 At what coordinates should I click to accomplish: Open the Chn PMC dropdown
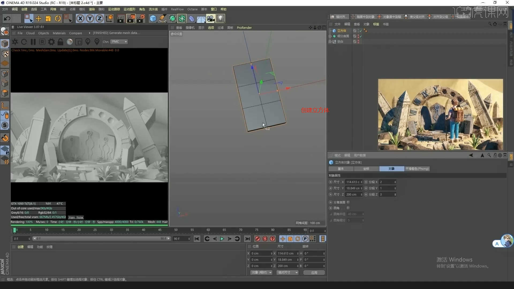(119, 42)
